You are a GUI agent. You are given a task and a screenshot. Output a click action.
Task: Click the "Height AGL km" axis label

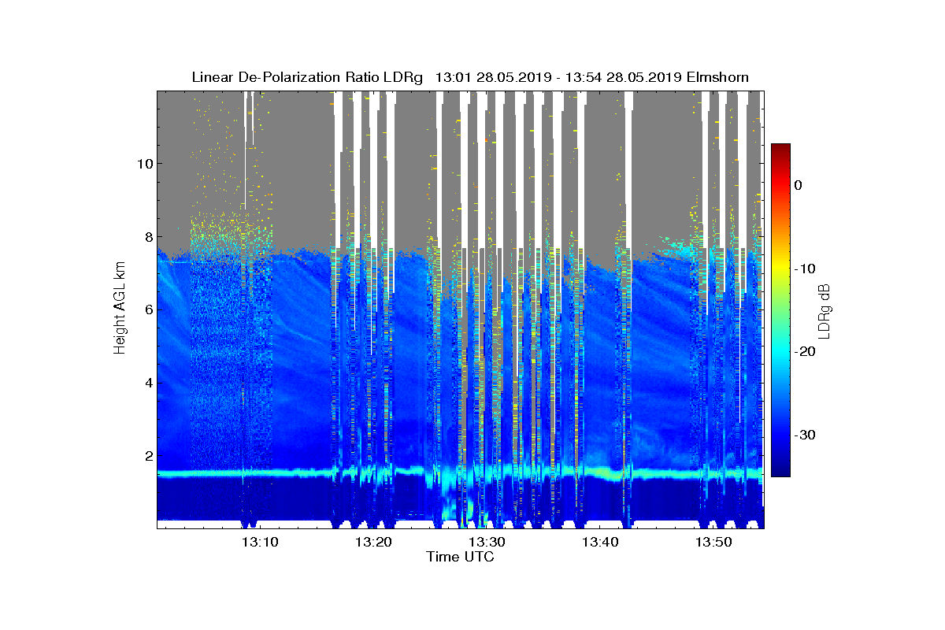coord(120,309)
